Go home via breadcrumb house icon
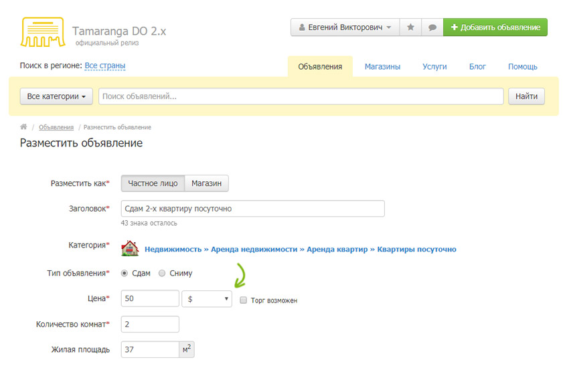The height and width of the screenshot is (366, 567). point(23,127)
